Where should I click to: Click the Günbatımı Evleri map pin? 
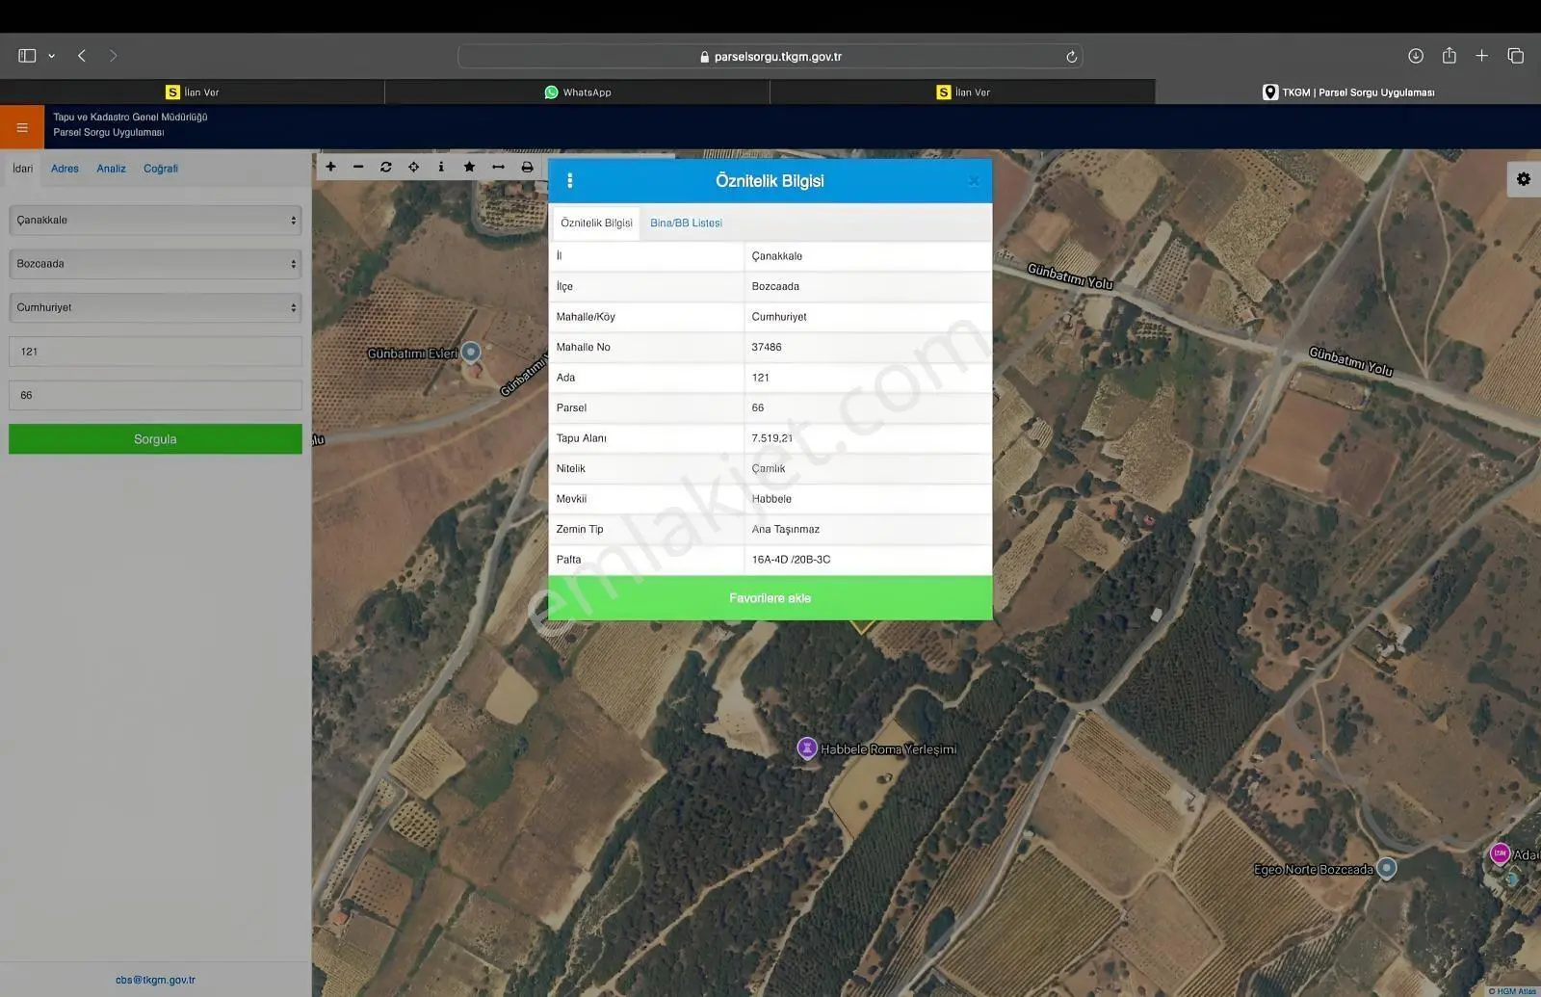[471, 353]
